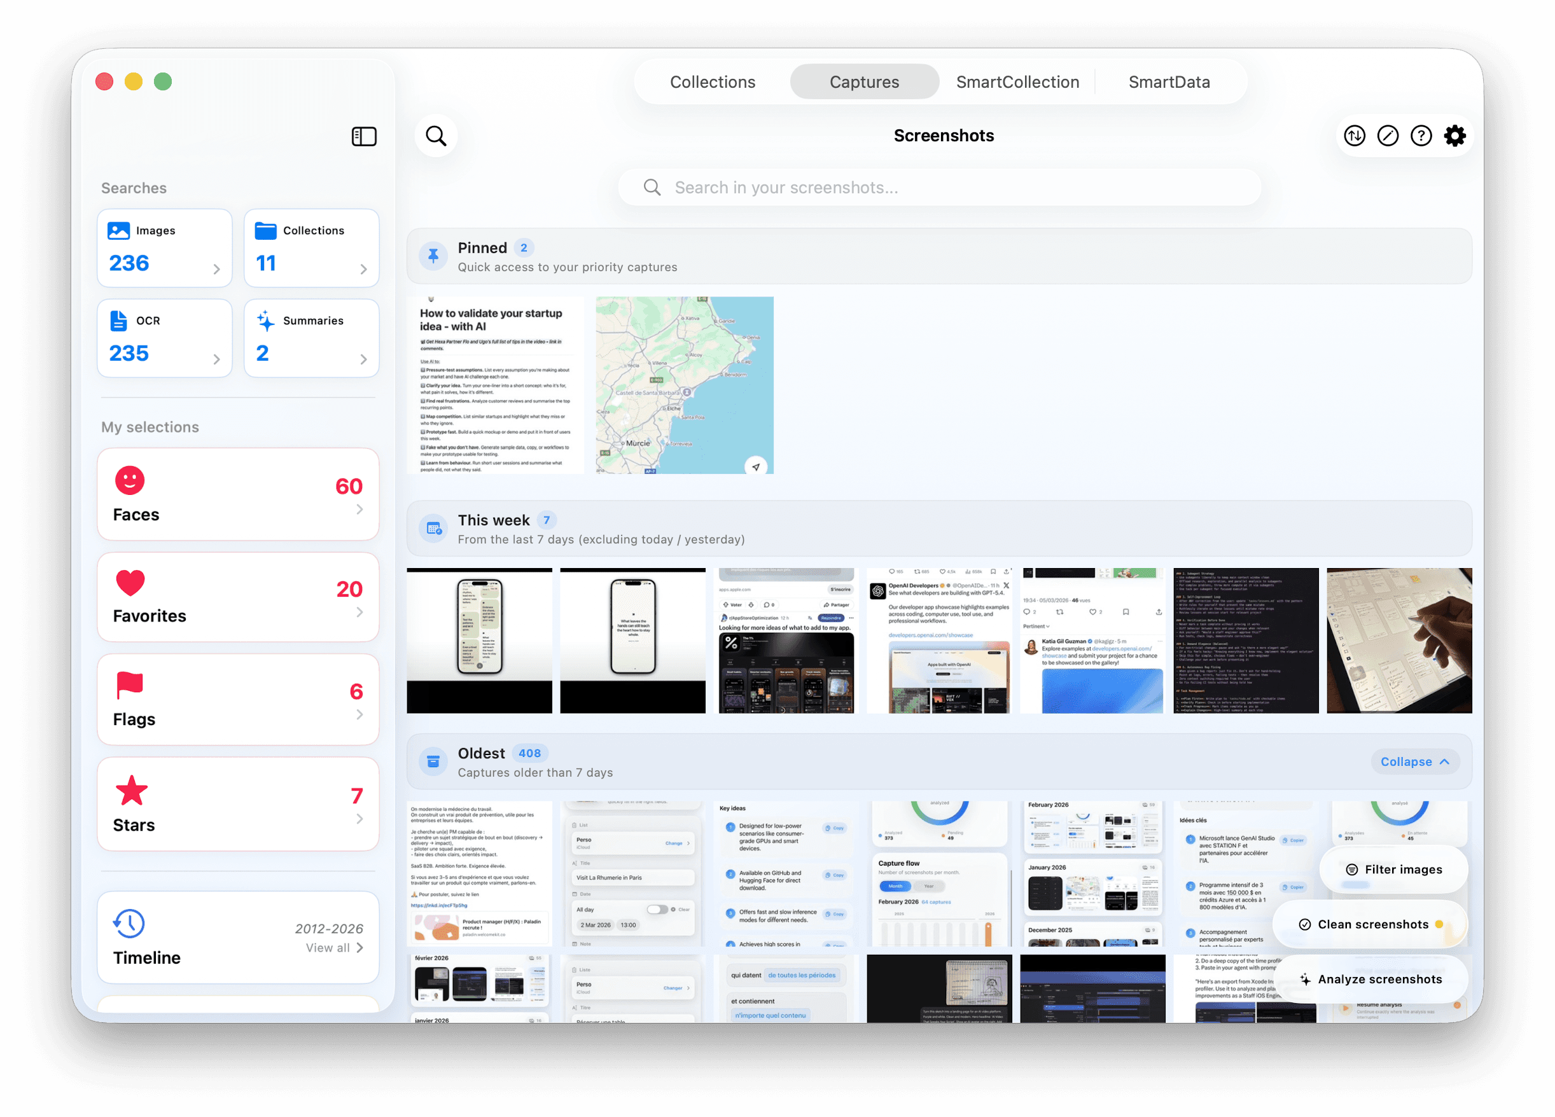
Task: Click the sort arrows icon
Action: tap(1354, 136)
